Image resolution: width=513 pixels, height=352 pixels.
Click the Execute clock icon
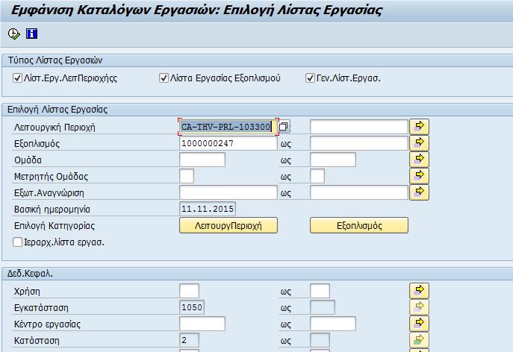pyautogui.click(x=14, y=34)
